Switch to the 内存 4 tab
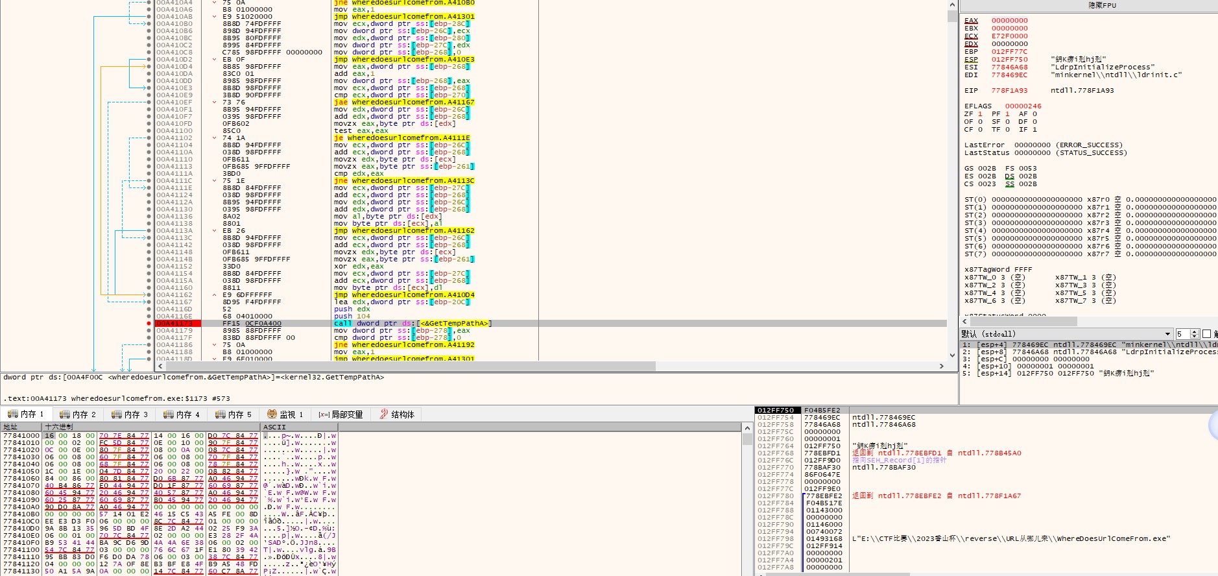The image size is (1218, 576). click(182, 414)
